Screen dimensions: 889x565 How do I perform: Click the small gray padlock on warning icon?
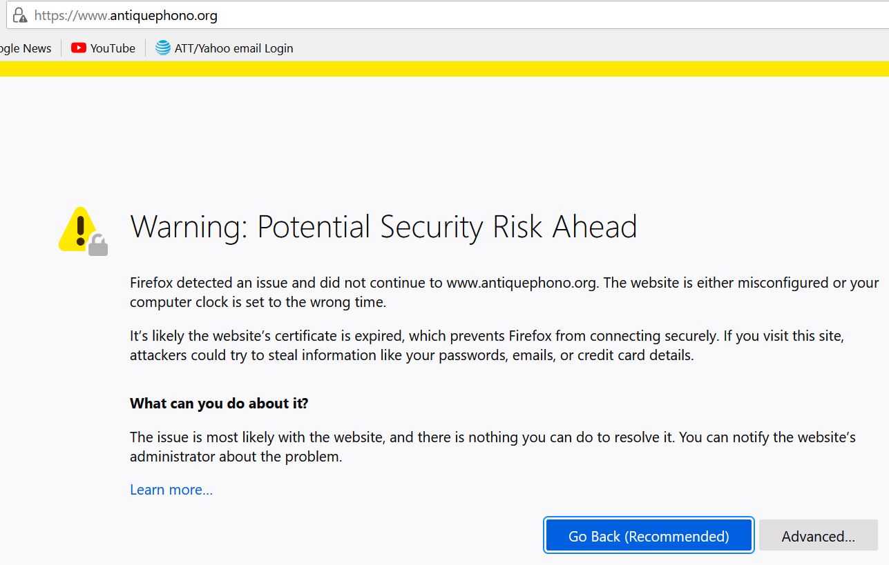pyautogui.click(x=99, y=244)
